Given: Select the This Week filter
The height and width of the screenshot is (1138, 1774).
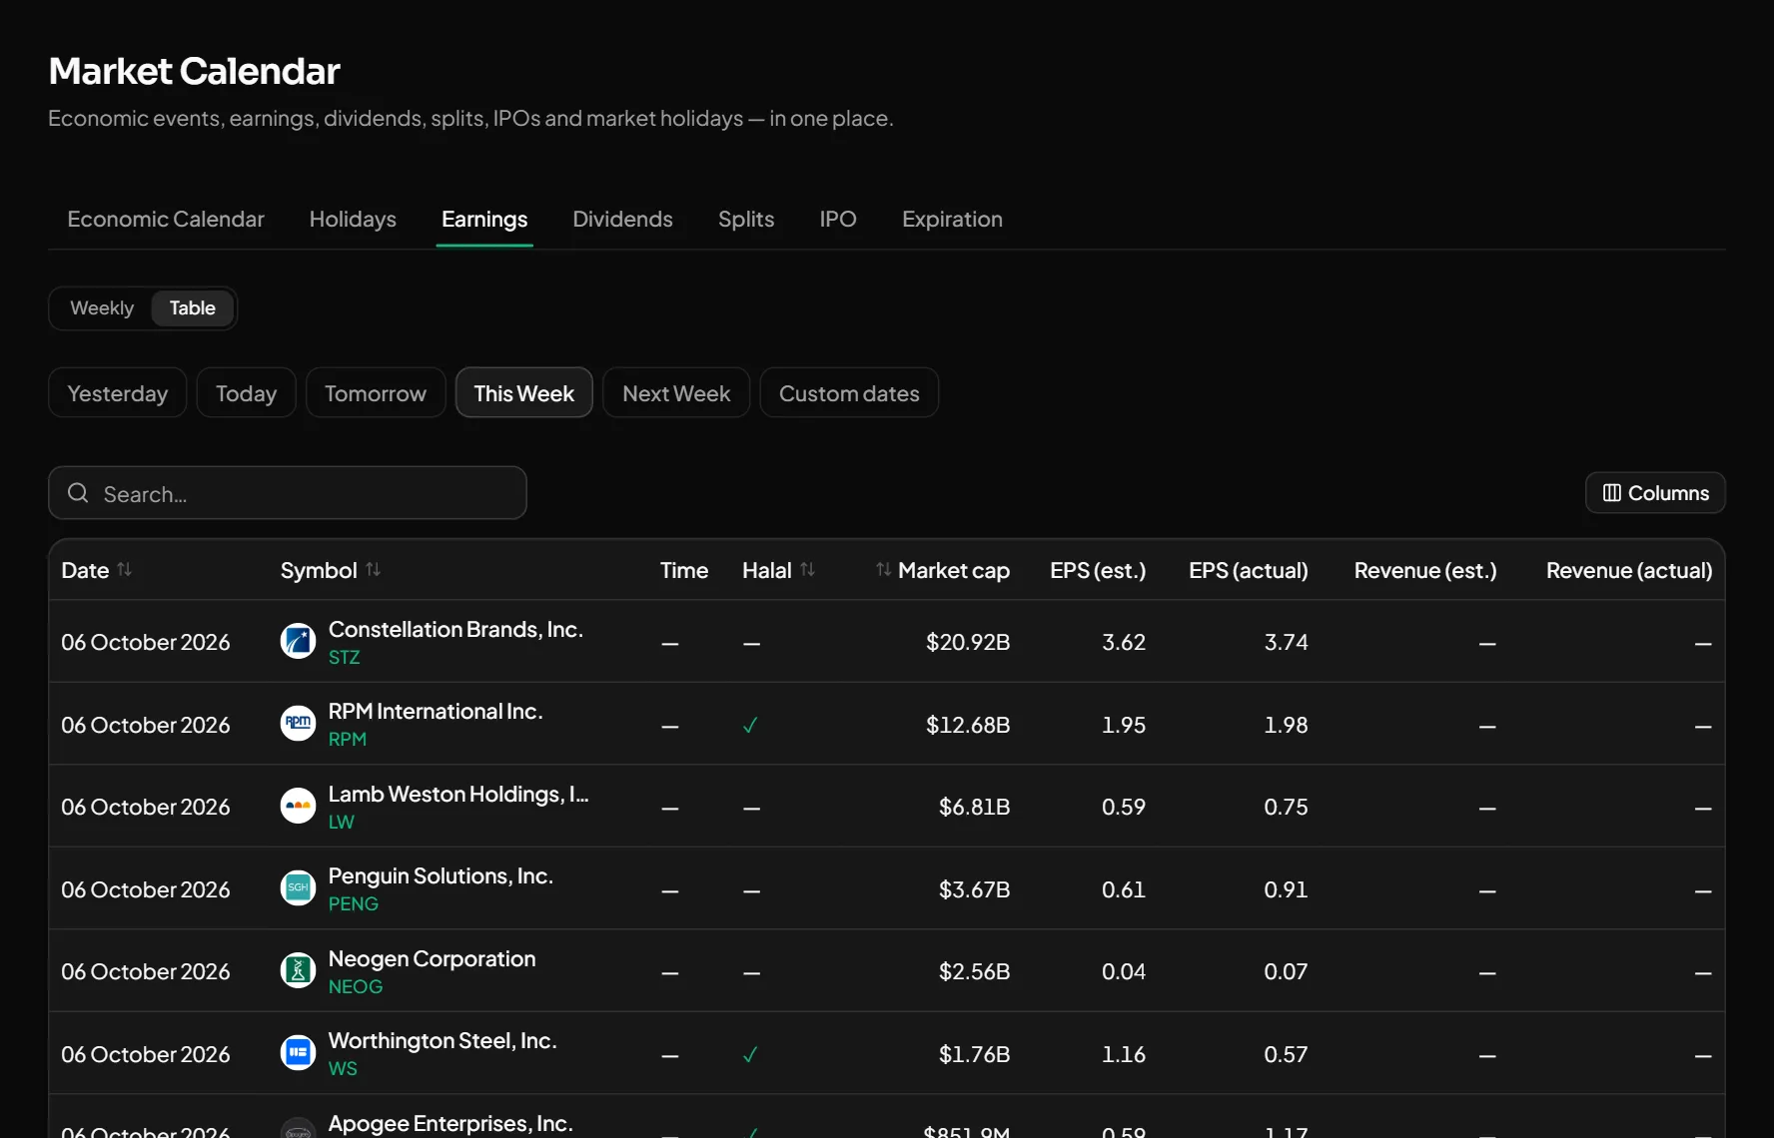Looking at the screenshot, I should [x=524, y=393].
